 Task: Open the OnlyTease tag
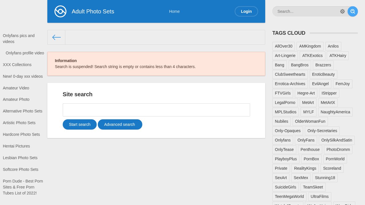[x=284, y=150]
